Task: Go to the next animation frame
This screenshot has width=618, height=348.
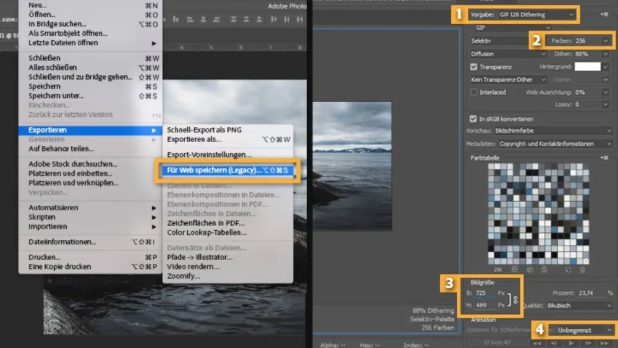Action: pyautogui.click(x=588, y=343)
